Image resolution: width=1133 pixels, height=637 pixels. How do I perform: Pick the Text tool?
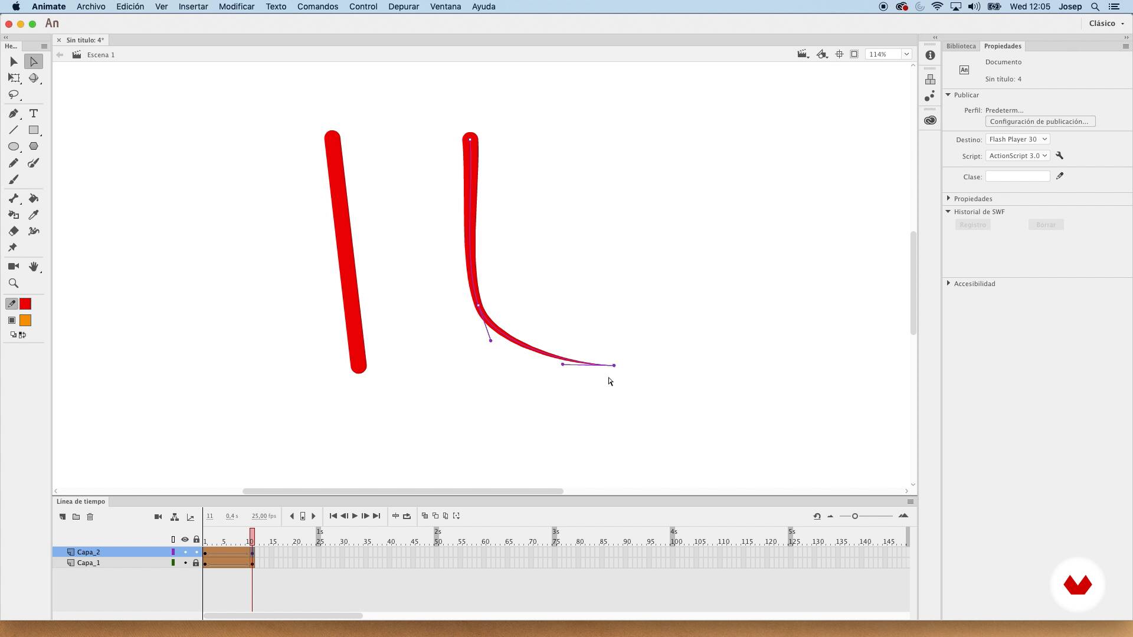(34, 113)
